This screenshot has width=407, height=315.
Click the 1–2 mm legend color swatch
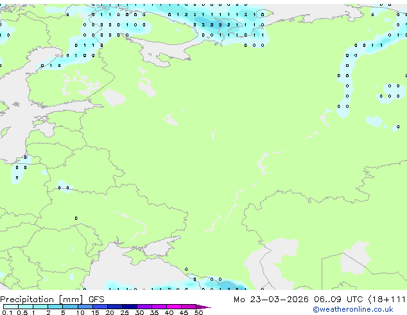point(40,307)
